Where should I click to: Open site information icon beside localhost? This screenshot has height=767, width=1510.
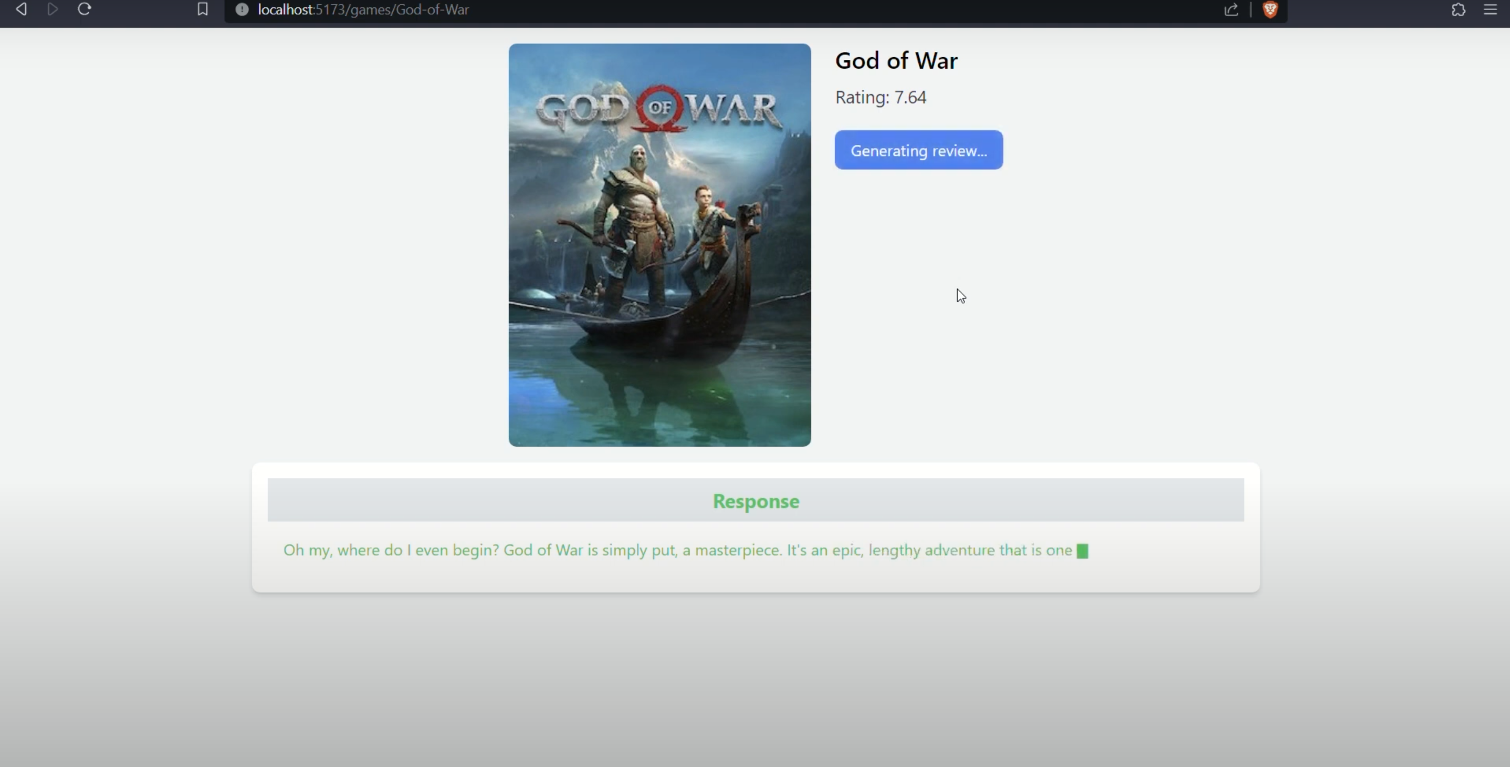242,9
